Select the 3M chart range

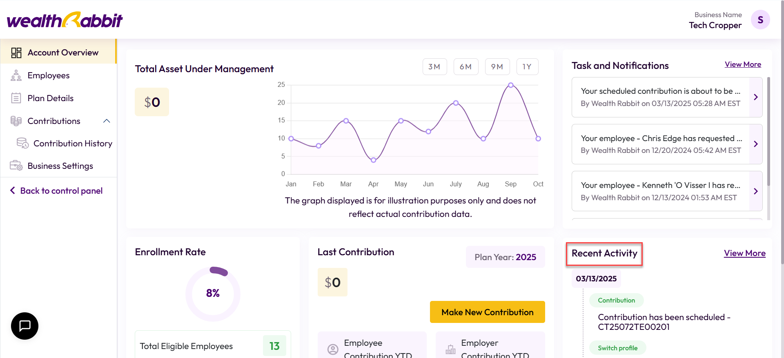(434, 66)
